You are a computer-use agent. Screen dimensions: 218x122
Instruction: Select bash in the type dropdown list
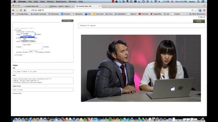pos(27,39)
